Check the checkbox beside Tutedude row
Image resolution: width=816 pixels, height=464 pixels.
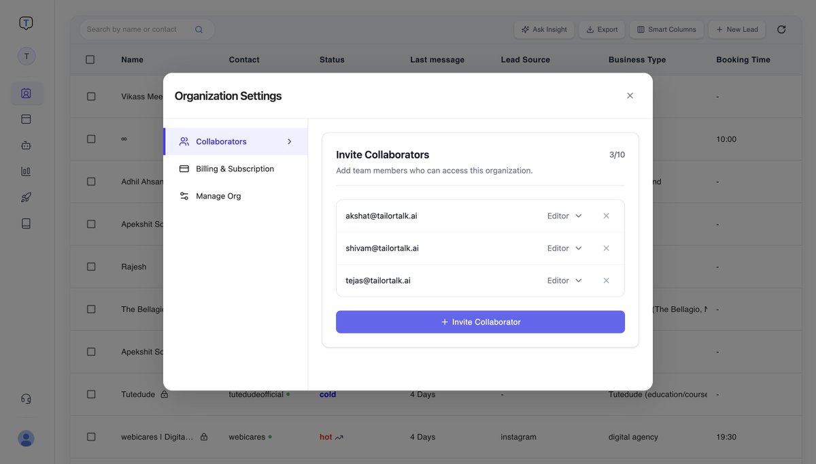point(90,393)
